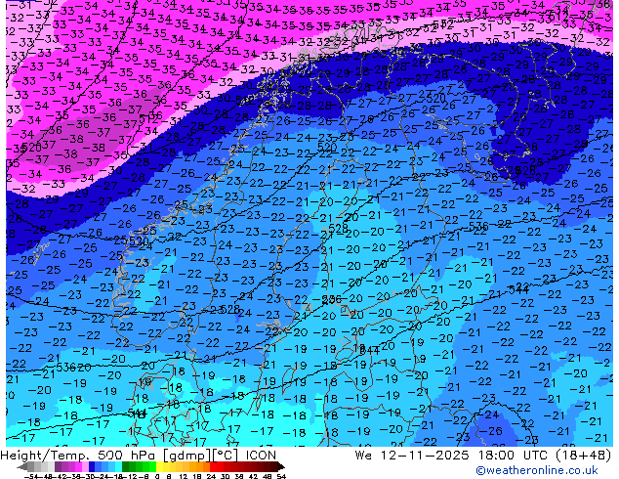Screen dimensions: 619x479
Task: Click the dark blue legend segment above -30
Action: [92, 466]
